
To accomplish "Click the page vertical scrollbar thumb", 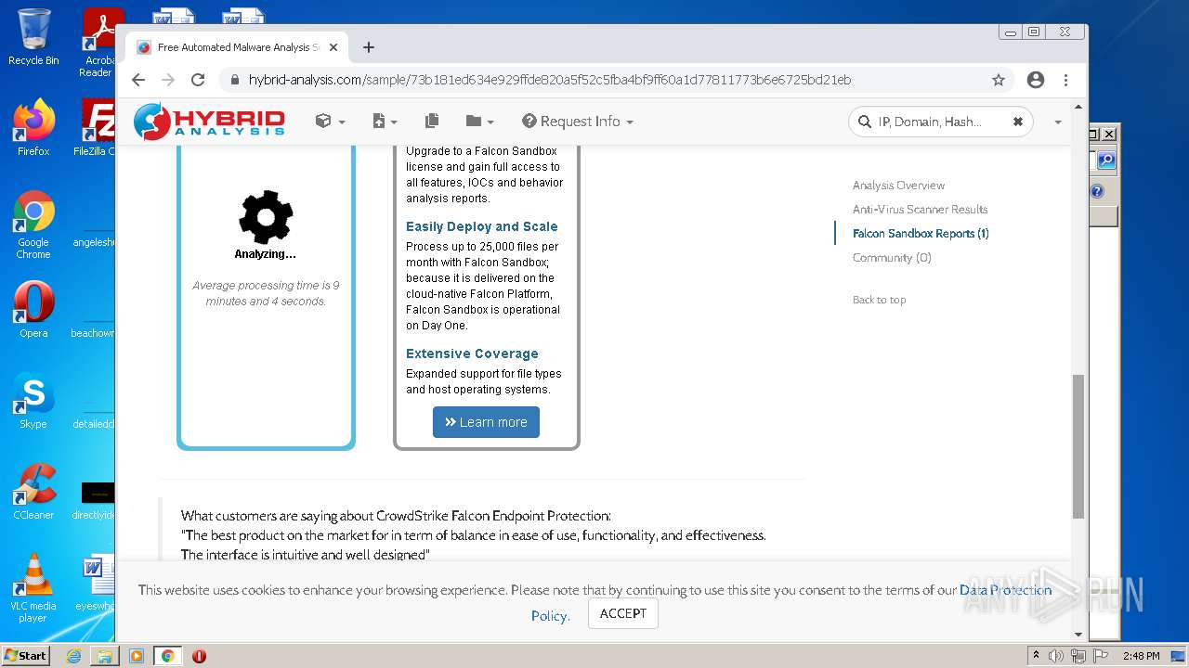I will pyautogui.click(x=1078, y=445).
